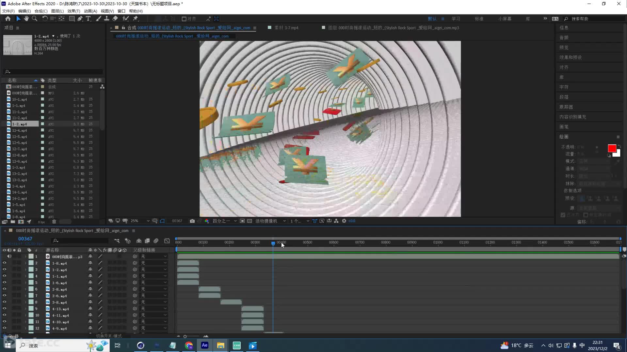Click 切换开关/模式 toggle button
The height and width of the screenshot is (352, 627).
[109, 336]
